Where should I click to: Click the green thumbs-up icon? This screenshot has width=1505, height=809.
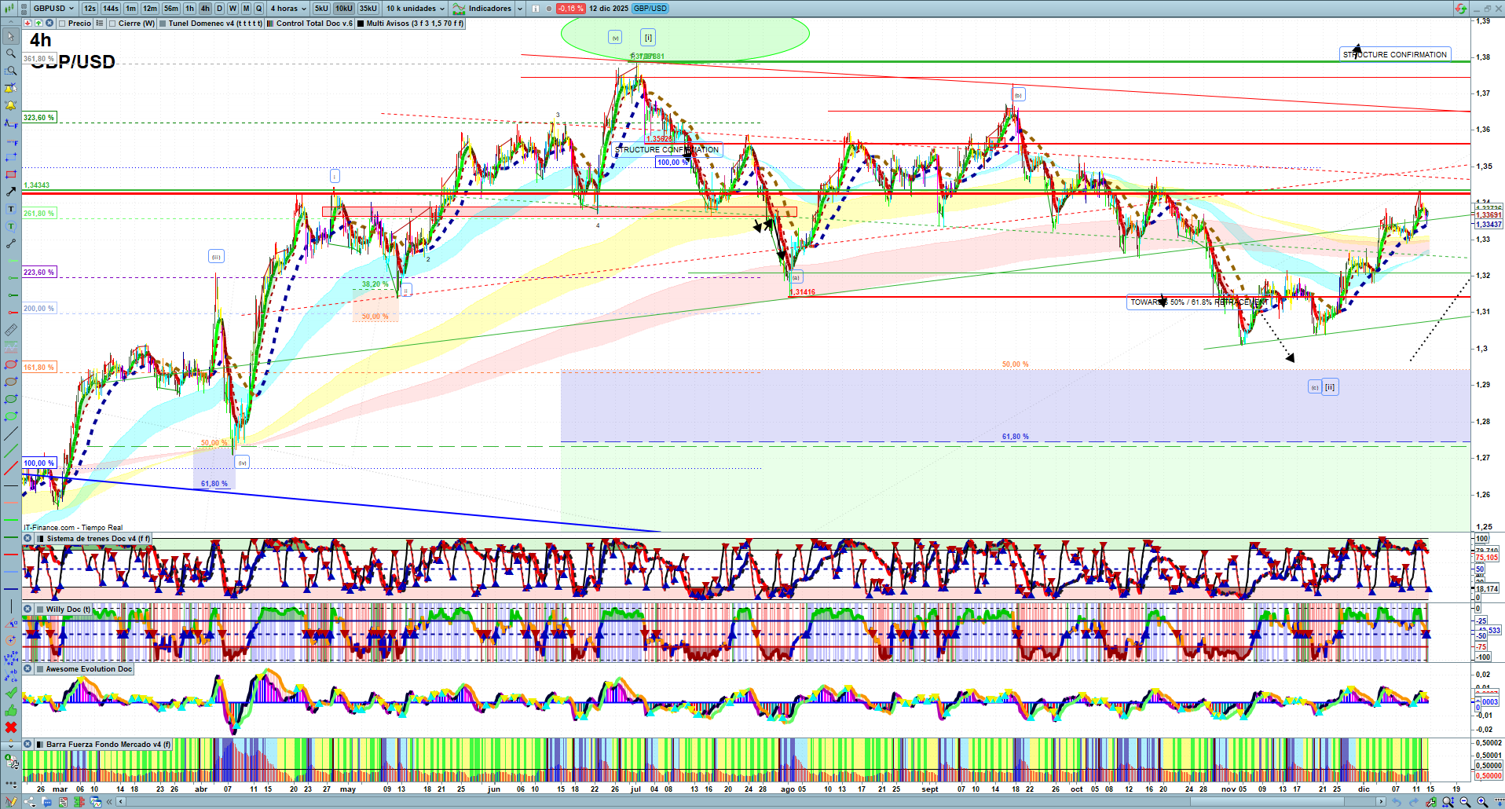(11, 710)
